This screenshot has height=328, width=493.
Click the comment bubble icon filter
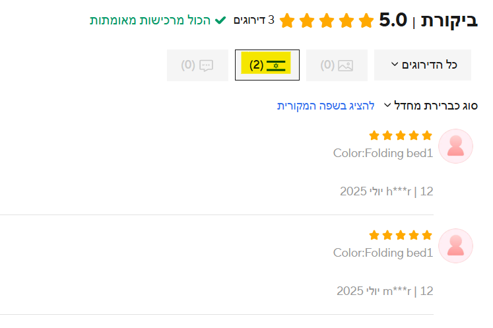tap(206, 65)
